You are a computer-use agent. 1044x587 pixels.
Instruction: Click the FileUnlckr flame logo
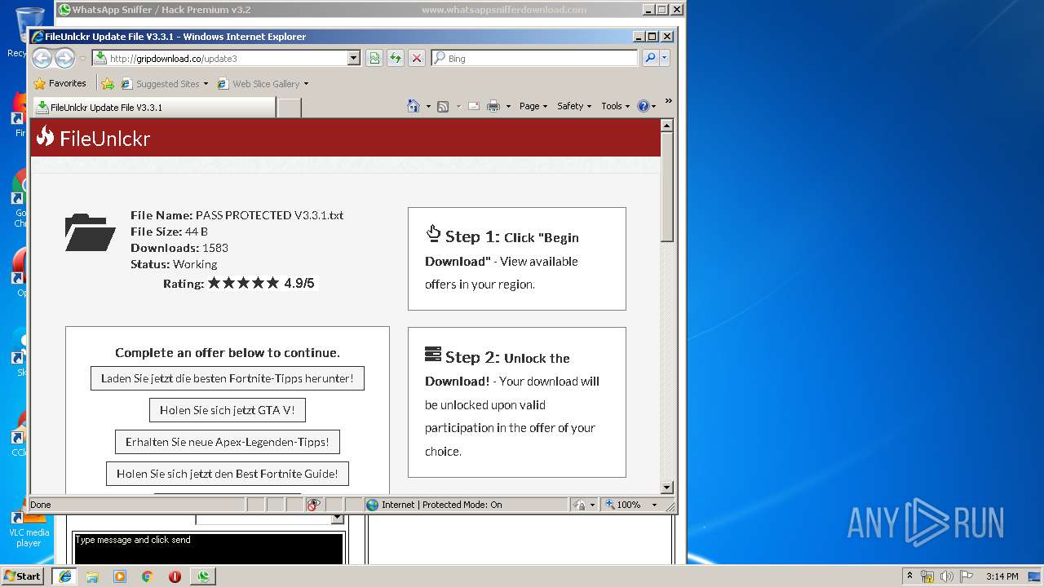click(45, 137)
